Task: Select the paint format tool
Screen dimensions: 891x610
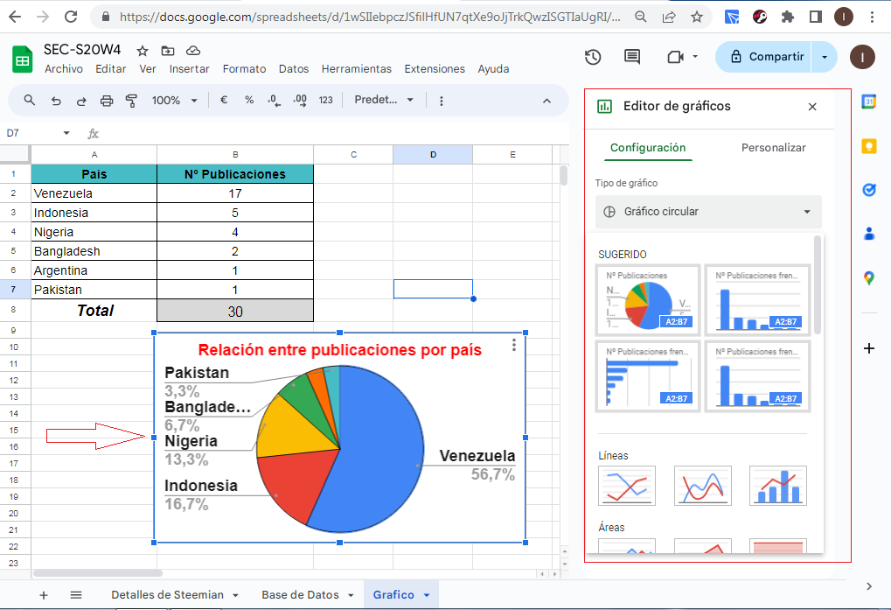Action: [131, 101]
